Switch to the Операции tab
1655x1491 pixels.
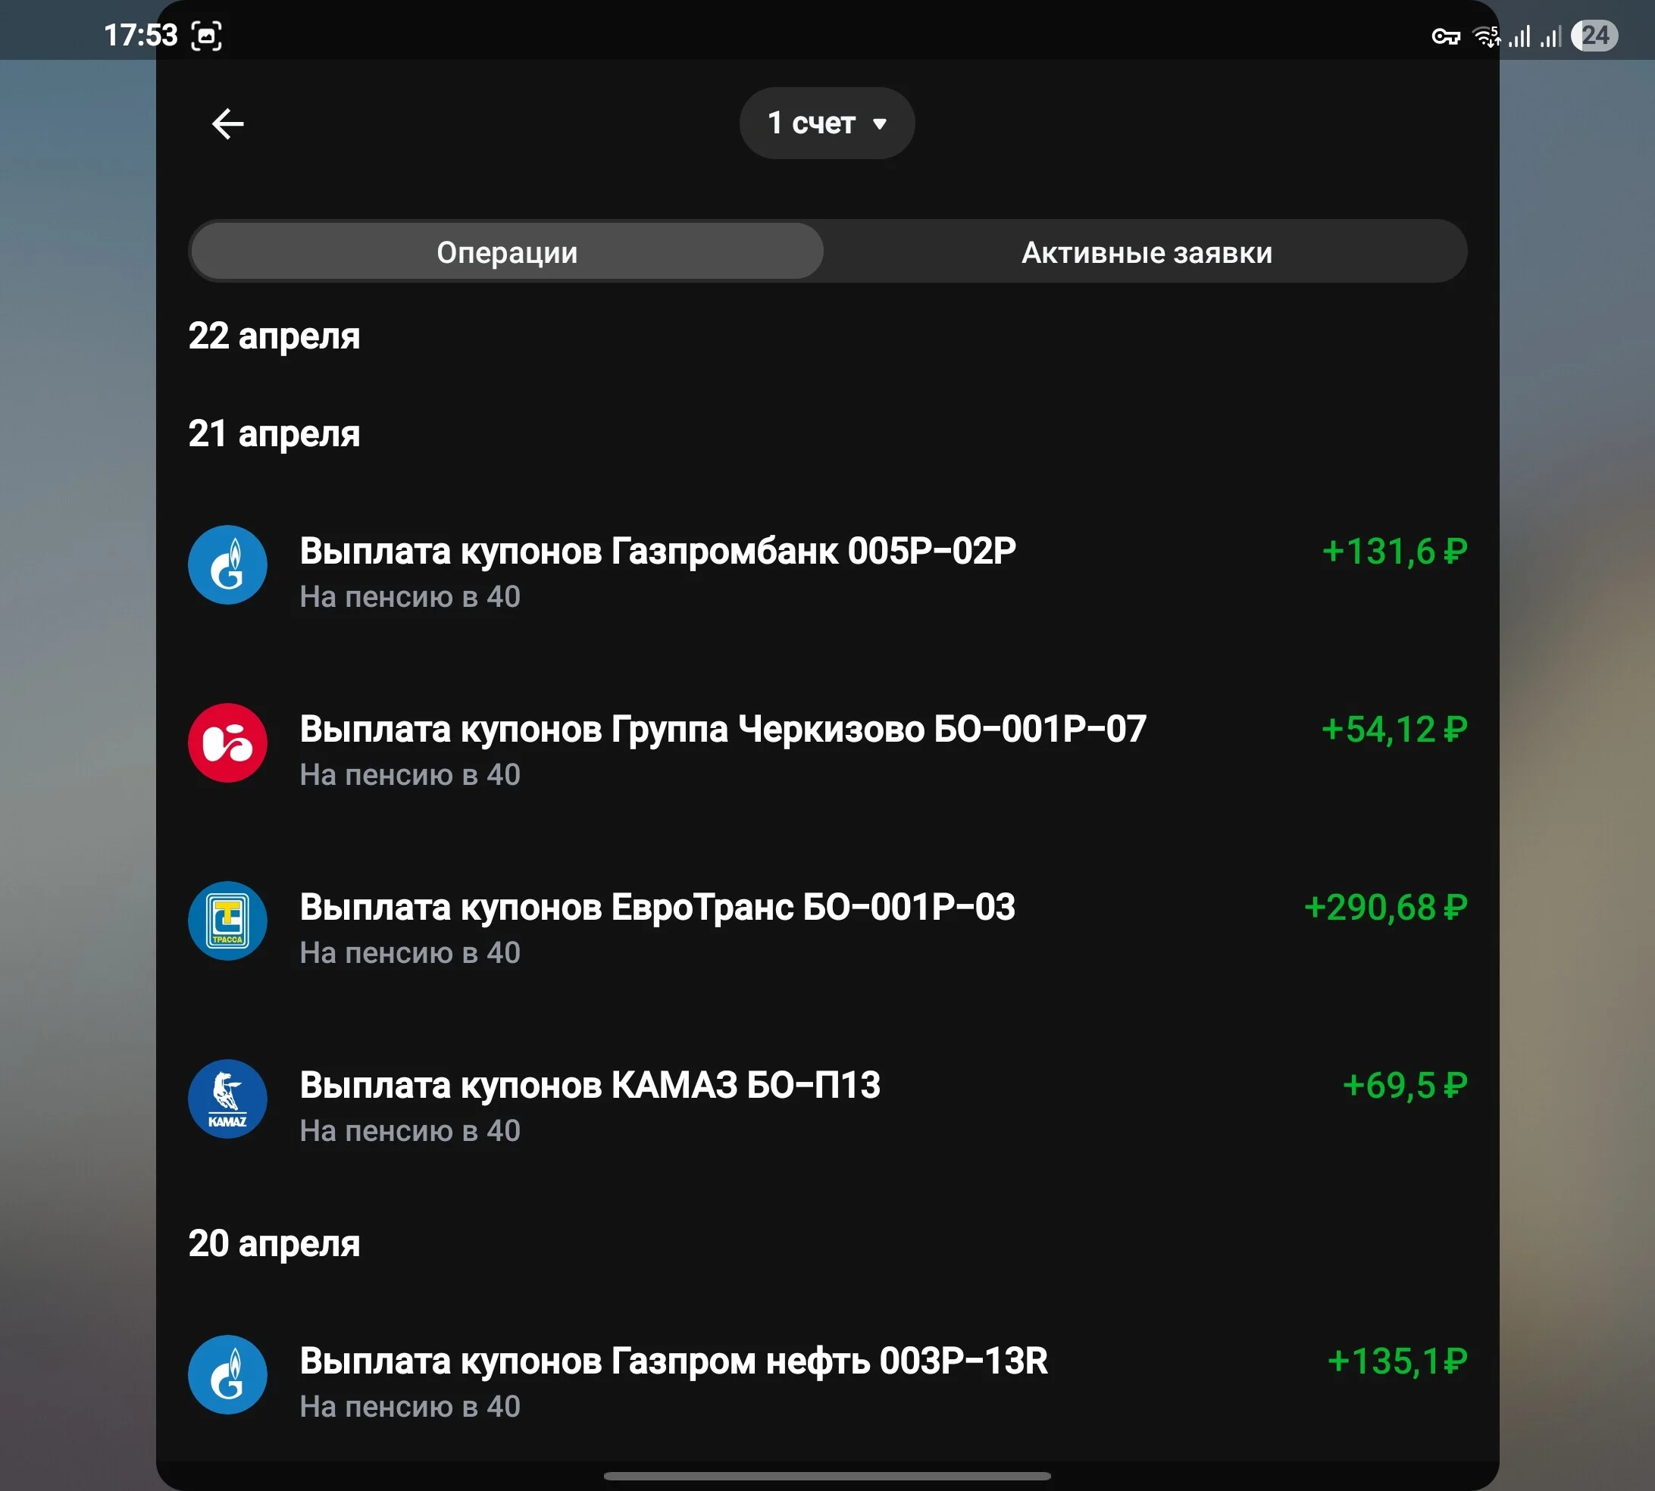[507, 252]
